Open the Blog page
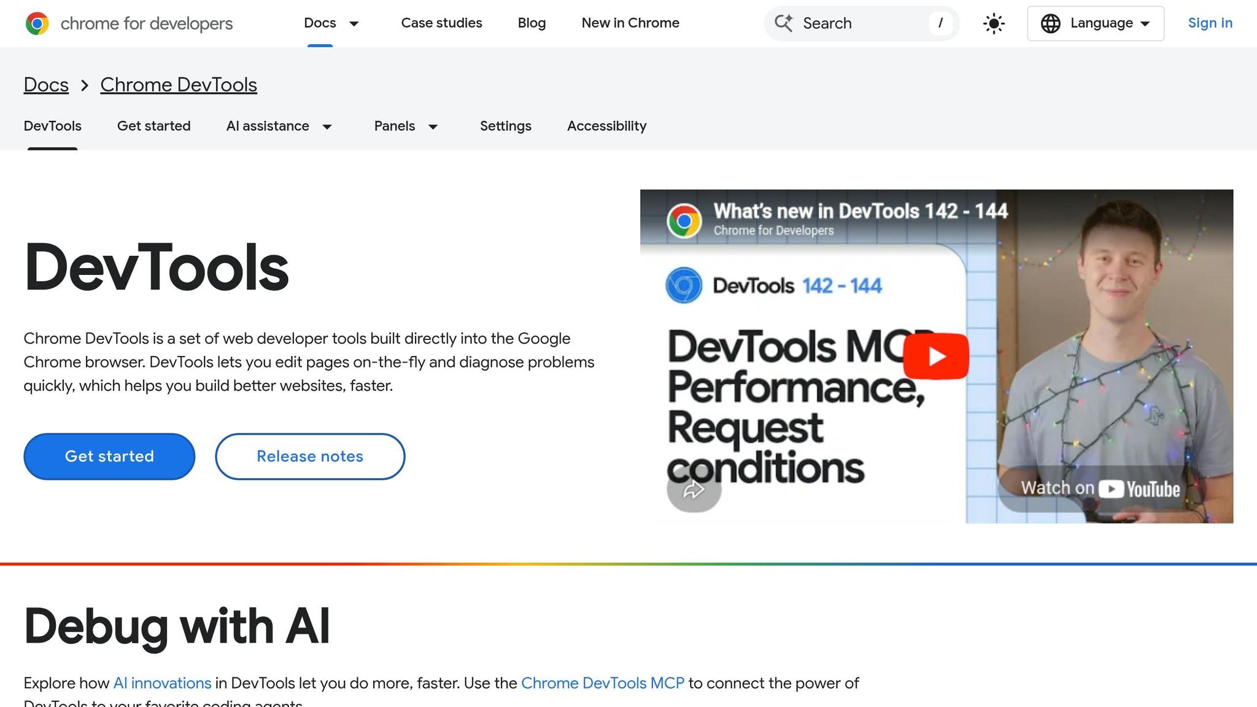This screenshot has width=1257, height=707. coord(532,23)
